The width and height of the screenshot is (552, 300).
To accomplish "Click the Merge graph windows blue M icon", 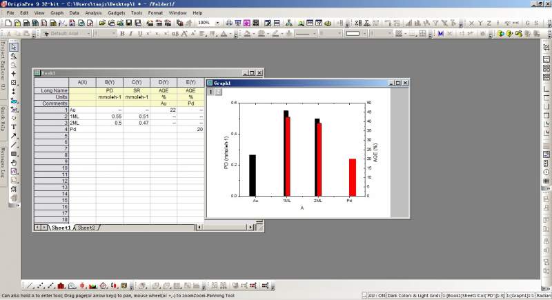I will pos(440,34).
